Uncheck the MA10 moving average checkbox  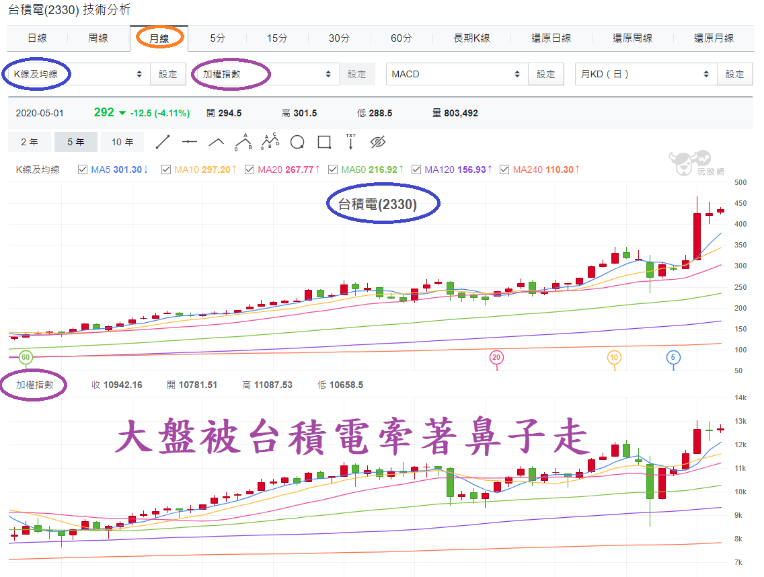165,169
